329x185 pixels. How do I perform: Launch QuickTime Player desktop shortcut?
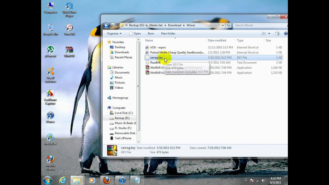click(69, 10)
